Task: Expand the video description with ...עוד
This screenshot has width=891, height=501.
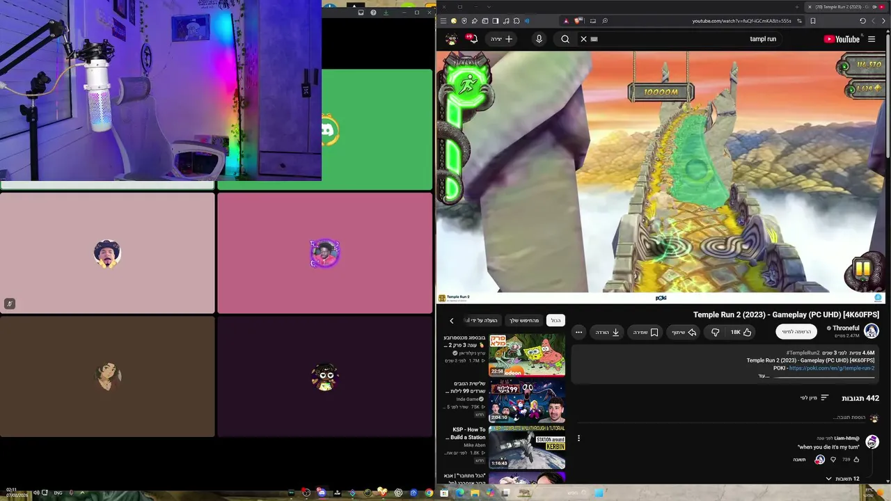Action: [764, 376]
